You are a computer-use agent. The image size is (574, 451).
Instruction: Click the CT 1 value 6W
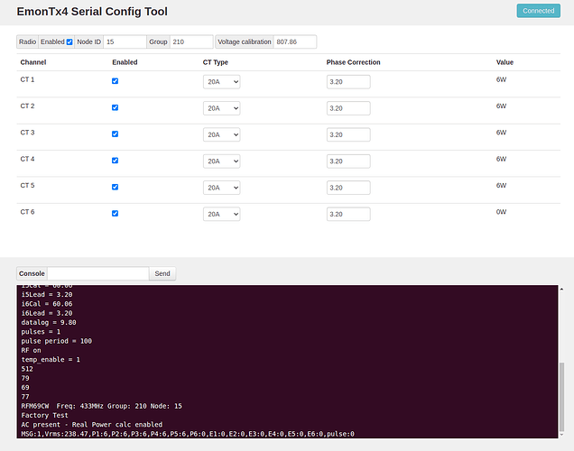[501, 79]
